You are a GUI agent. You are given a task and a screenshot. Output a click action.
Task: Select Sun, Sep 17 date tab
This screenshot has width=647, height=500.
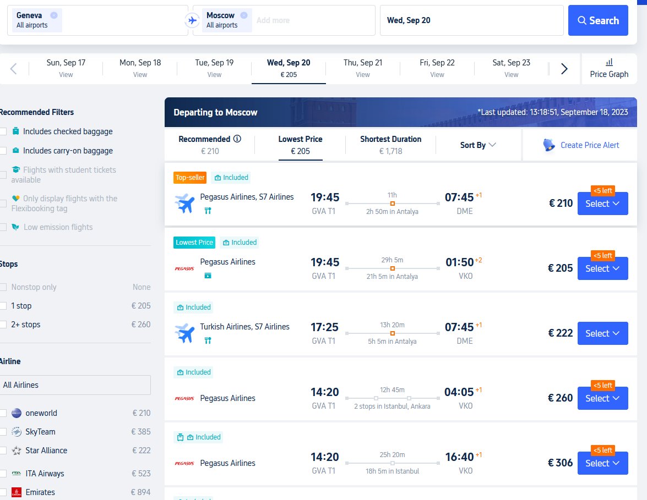point(66,68)
